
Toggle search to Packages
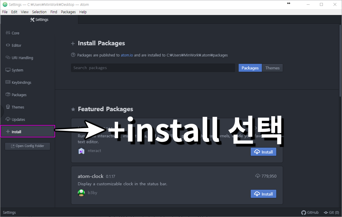[x=250, y=68]
